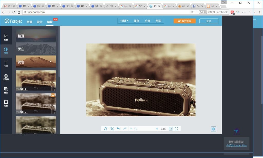Image resolution: width=263 pixels, height=158 pixels.
Task: Click the 登錄 login button
Action: click(x=209, y=21)
